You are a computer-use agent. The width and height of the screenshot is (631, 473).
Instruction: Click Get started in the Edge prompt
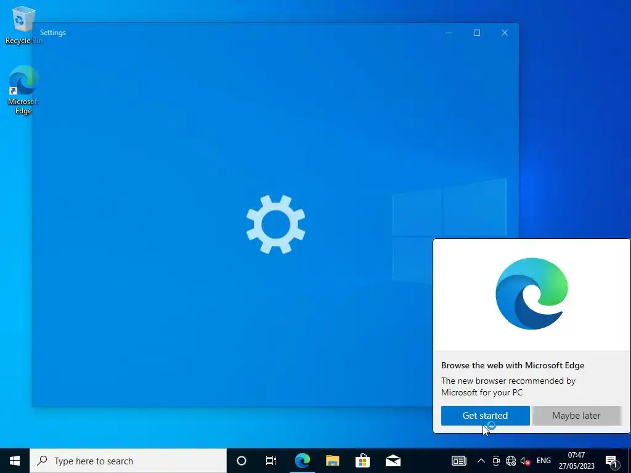tap(486, 416)
